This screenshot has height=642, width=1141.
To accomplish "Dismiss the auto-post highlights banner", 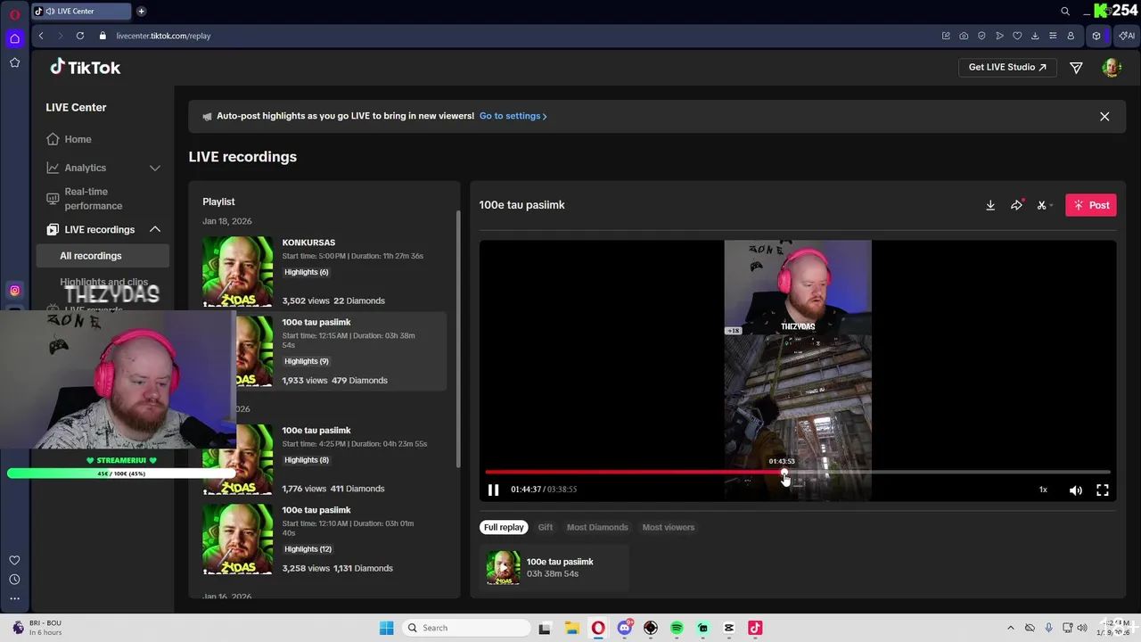I will 1104,116.
